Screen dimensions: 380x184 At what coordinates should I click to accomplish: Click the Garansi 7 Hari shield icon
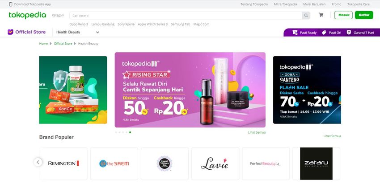pyautogui.click(x=349, y=33)
